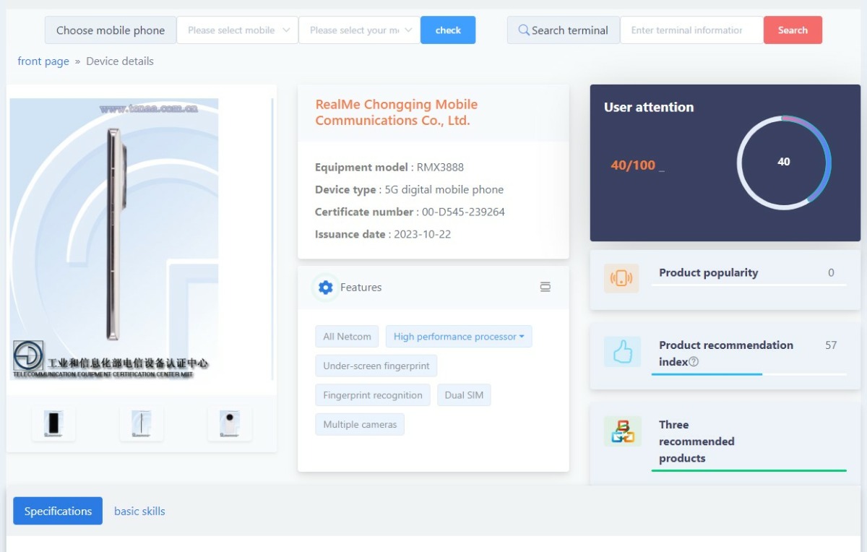
Task: Click the Features gear icon
Action: coord(325,288)
